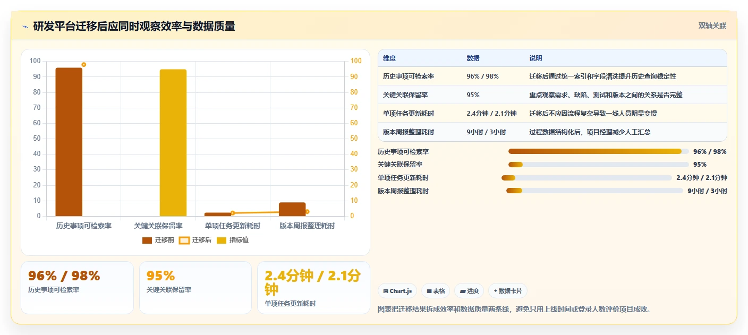The width and height of the screenshot is (748, 335).
Task: Click 单项任务更新耗时 in the table
Action: pyautogui.click(x=409, y=114)
